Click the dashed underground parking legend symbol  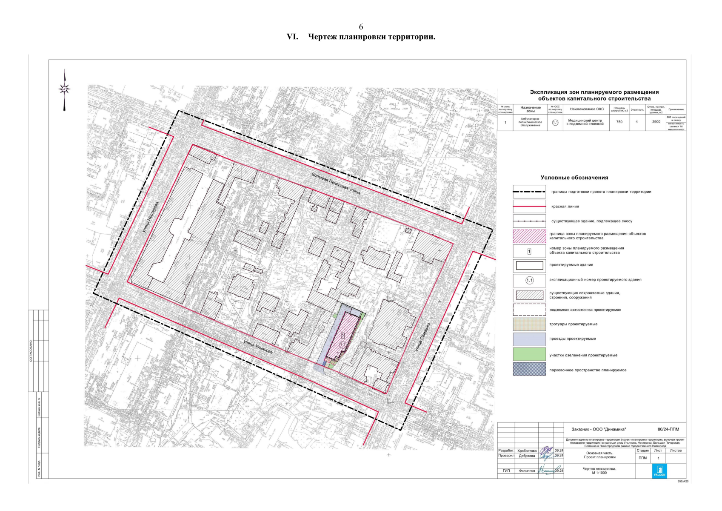(529, 310)
